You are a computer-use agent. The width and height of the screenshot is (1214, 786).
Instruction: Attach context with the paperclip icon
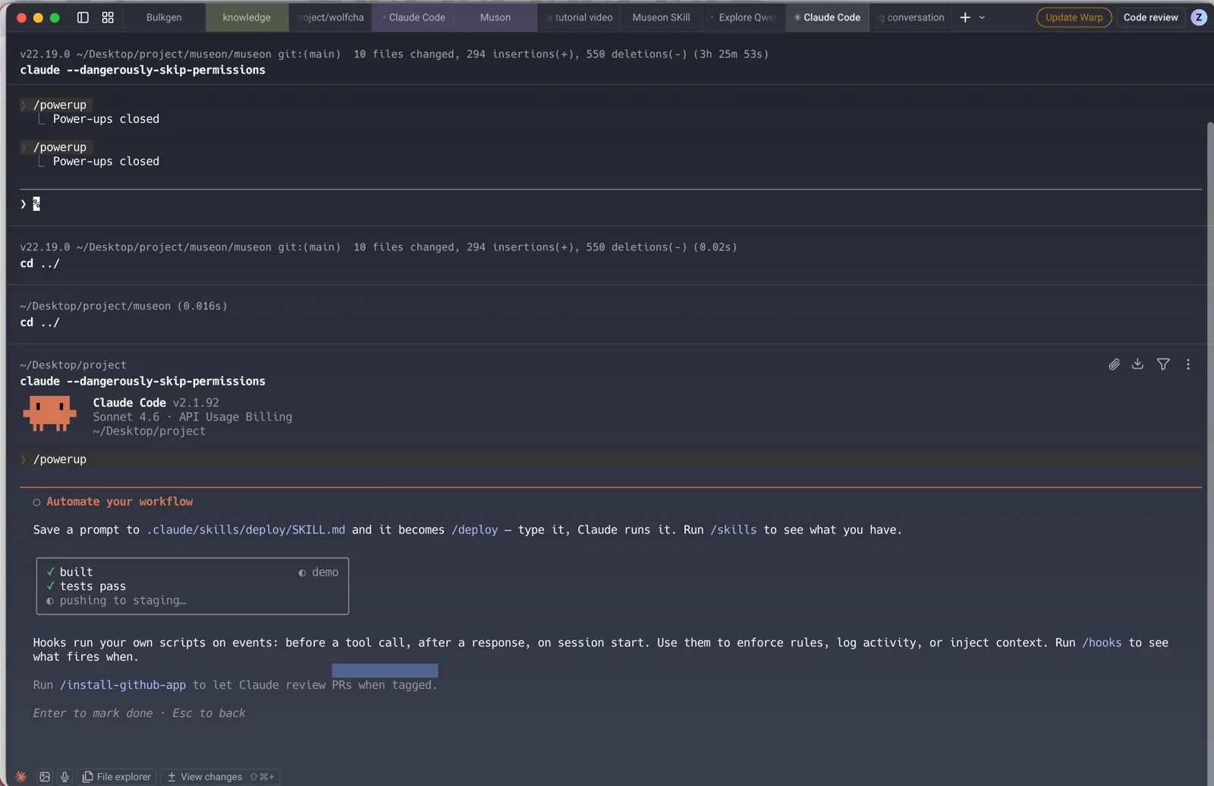[1114, 365]
